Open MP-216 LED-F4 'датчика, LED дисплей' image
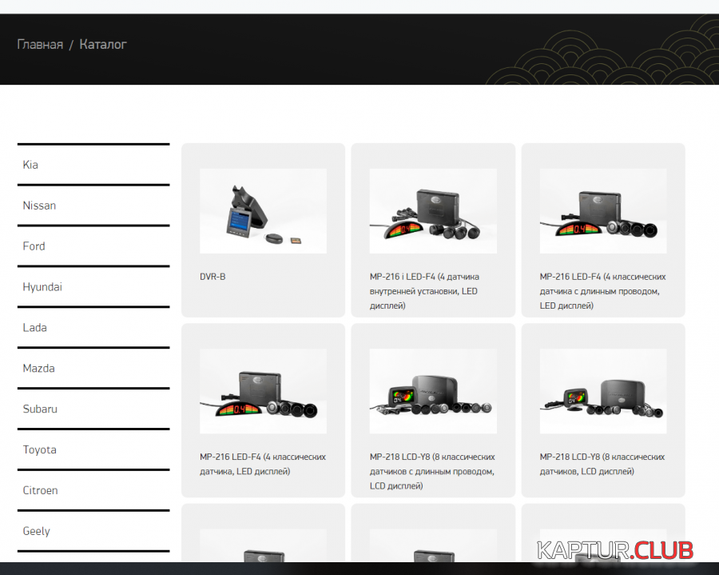Viewport: 719px width, 575px height. point(263,391)
